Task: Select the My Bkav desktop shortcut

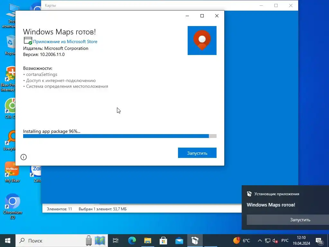Action: [12, 172]
